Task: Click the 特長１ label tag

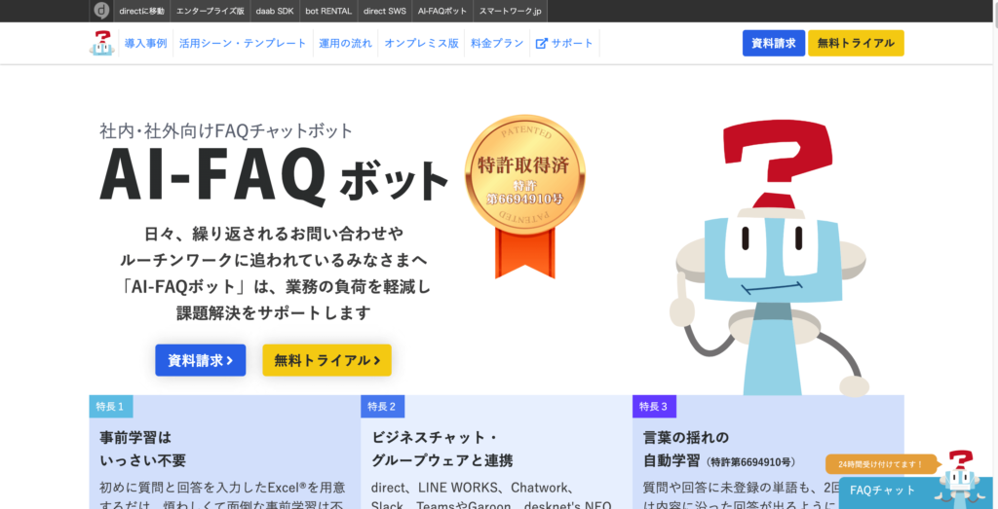Action: click(111, 406)
